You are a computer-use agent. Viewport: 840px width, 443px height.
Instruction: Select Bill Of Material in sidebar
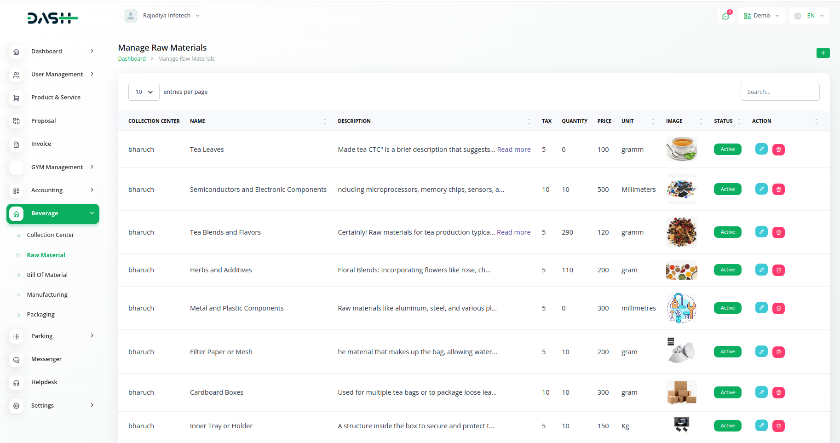tap(47, 275)
